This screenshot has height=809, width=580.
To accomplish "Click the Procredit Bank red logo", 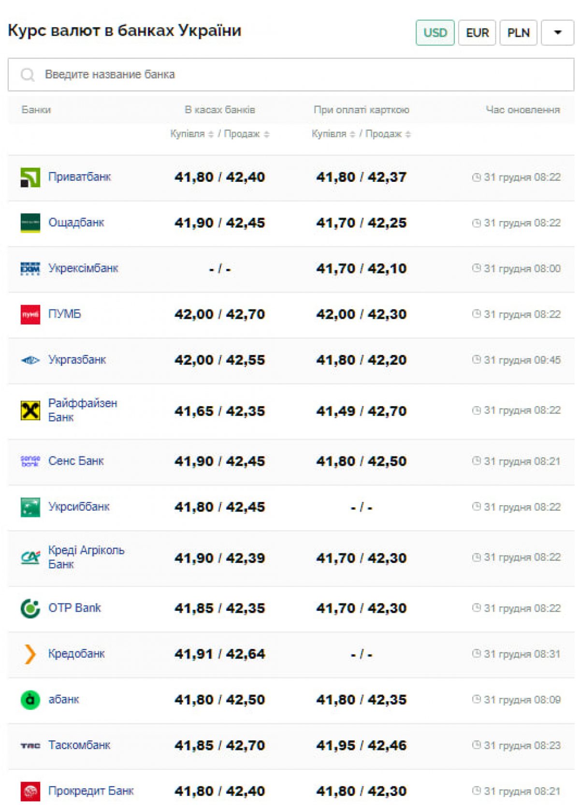I will (x=30, y=791).
